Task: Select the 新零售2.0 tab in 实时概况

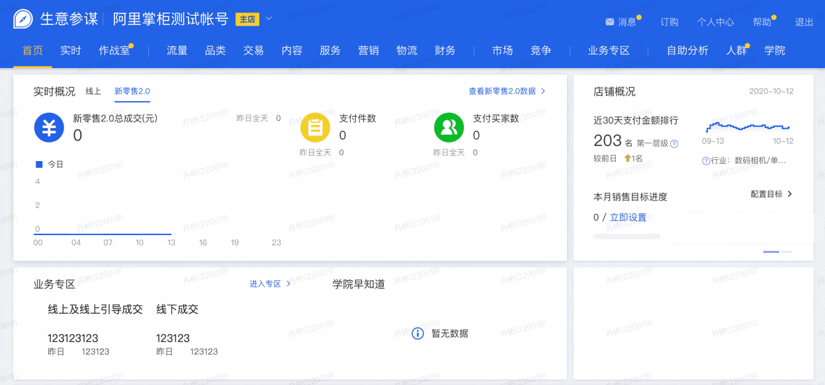Action: 132,91
